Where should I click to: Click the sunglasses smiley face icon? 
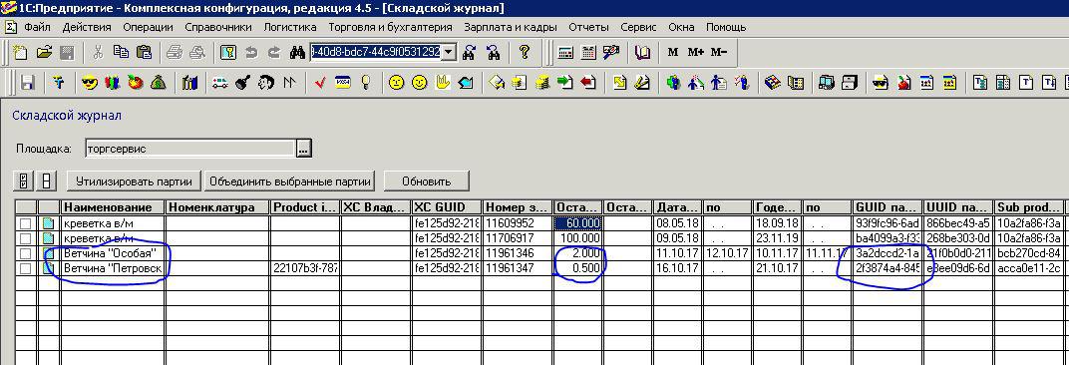pos(90,83)
